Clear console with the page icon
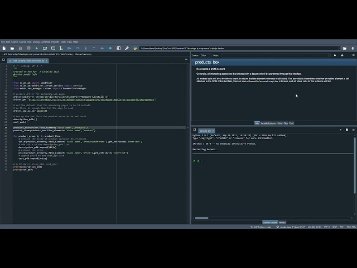This screenshot has width=357, height=268. pos(347,130)
